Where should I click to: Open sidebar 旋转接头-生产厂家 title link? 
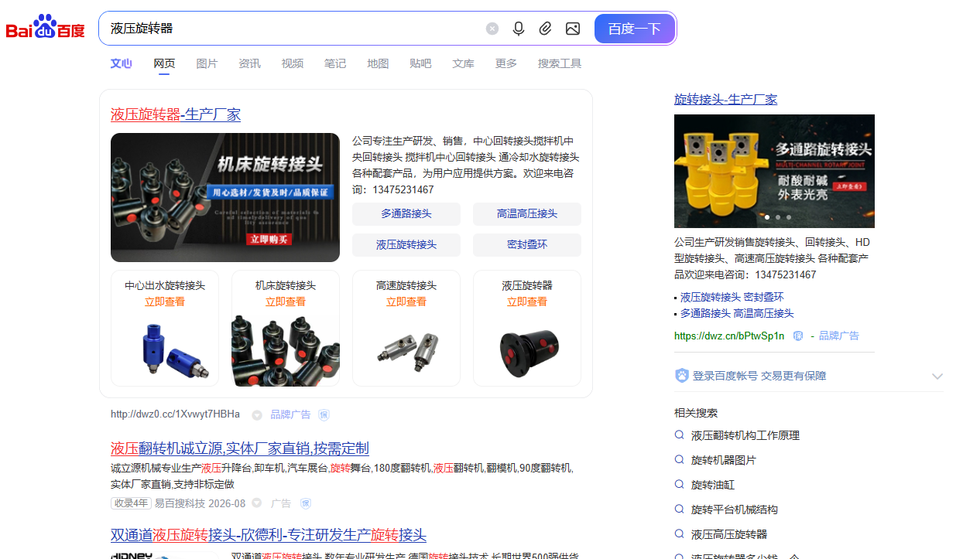(726, 99)
